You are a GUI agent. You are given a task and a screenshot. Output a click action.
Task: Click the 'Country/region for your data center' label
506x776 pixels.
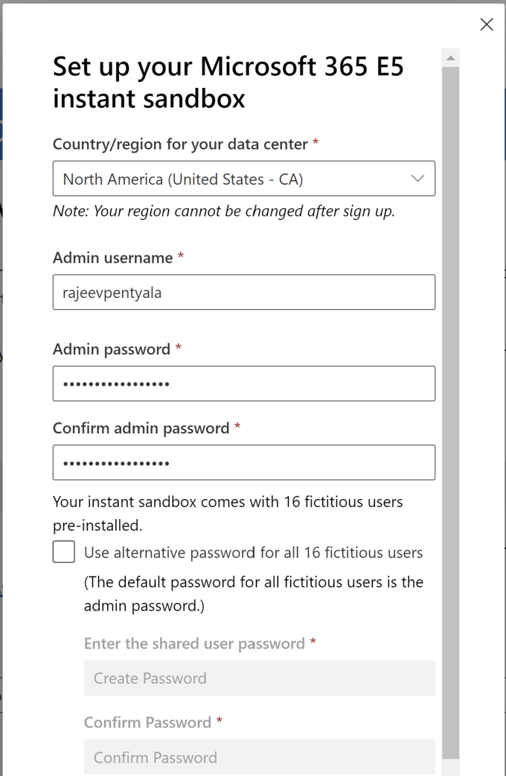coord(181,144)
